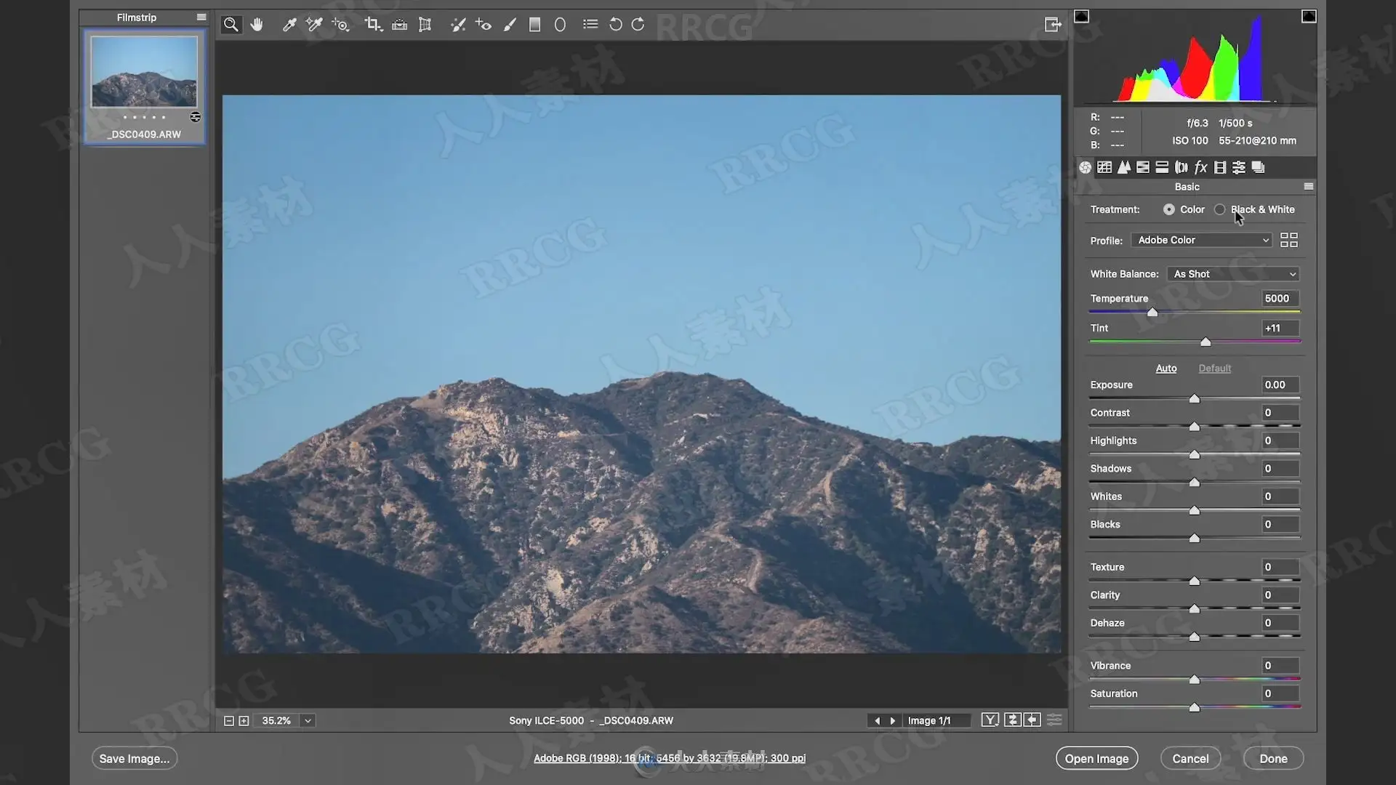Activate the Red Eye Removal tool

tap(484, 25)
